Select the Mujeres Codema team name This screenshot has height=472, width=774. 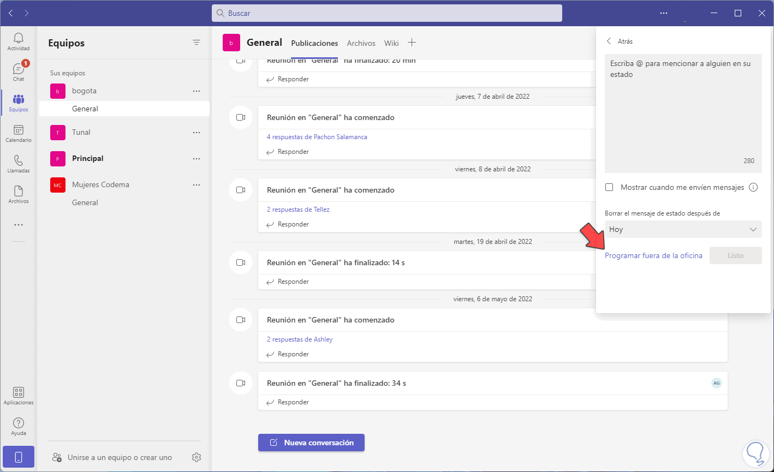(100, 185)
